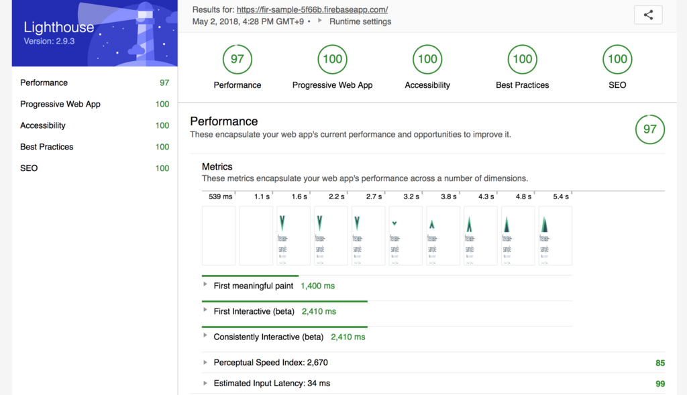
Task: Open the 3.2 s filmstrip thumbnail
Action: pos(406,235)
